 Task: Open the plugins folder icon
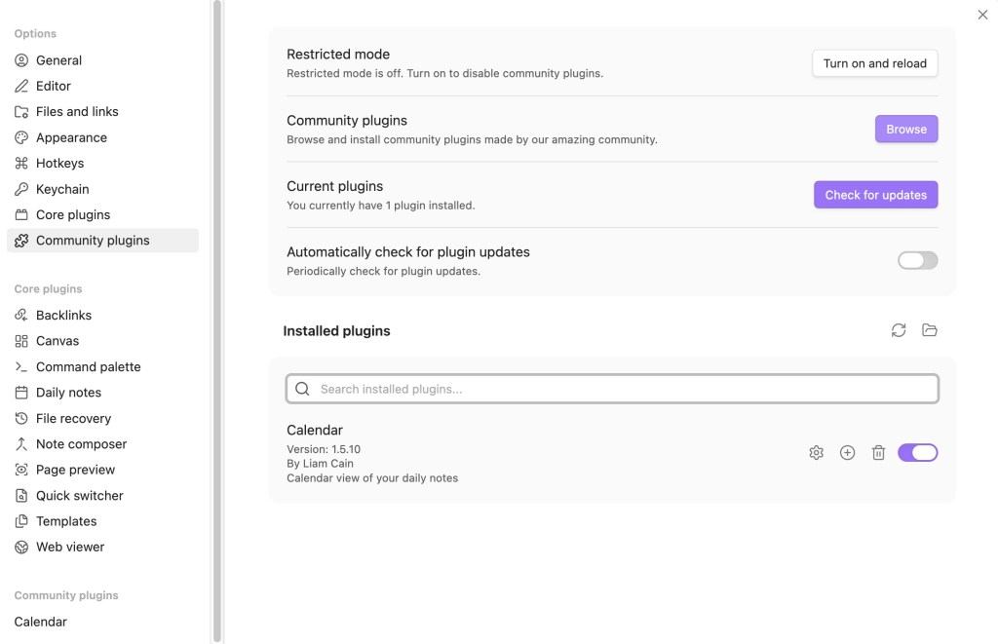[930, 330]
